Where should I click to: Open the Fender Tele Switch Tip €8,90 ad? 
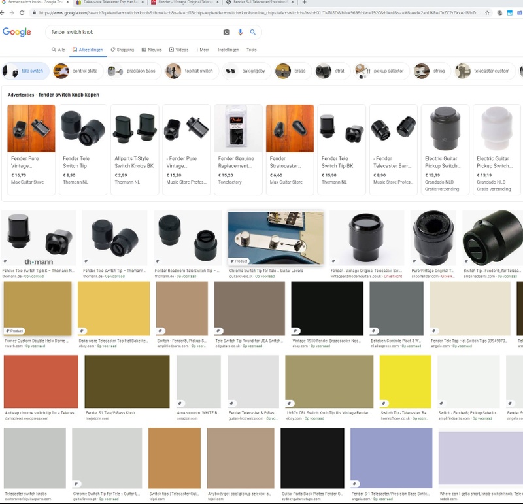(x=83, y=150)
